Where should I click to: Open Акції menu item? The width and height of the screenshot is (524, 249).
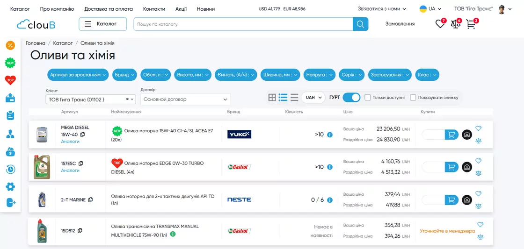click(x=181, y=9)
